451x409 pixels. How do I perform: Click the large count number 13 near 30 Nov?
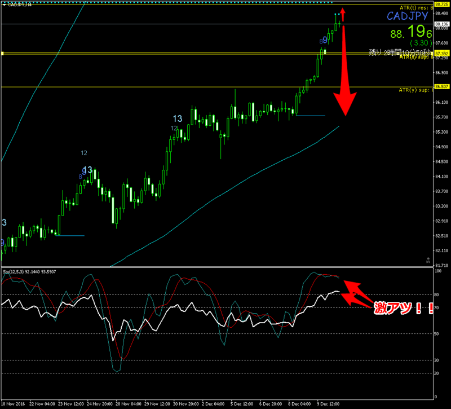178,118
